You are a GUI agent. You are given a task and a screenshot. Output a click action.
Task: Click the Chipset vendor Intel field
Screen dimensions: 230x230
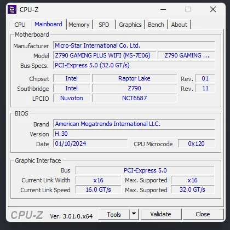(72, 78)
